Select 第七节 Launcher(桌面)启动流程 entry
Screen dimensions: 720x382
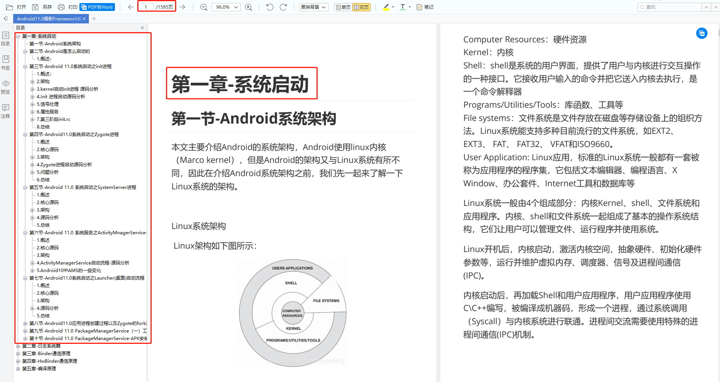87,278
